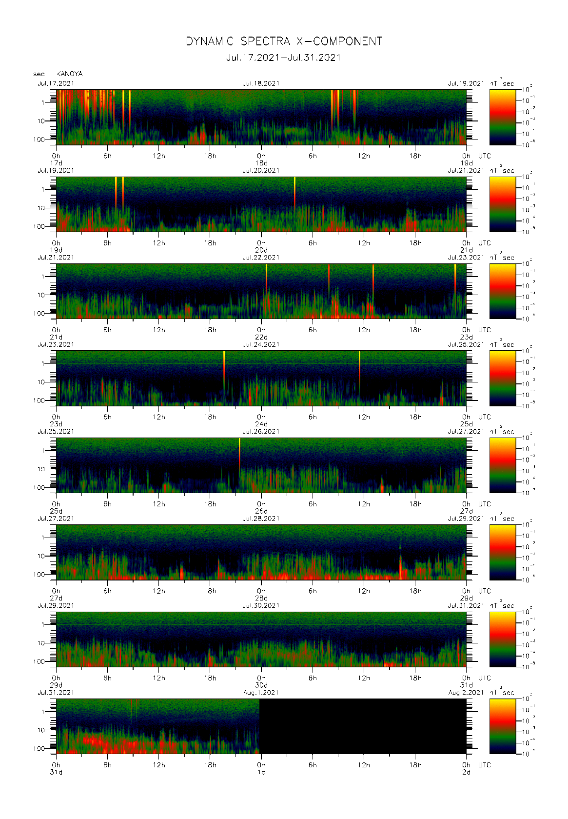Screen dimensions: 568x819
Task: Click the 20d day label
Action: click(261, 250)
